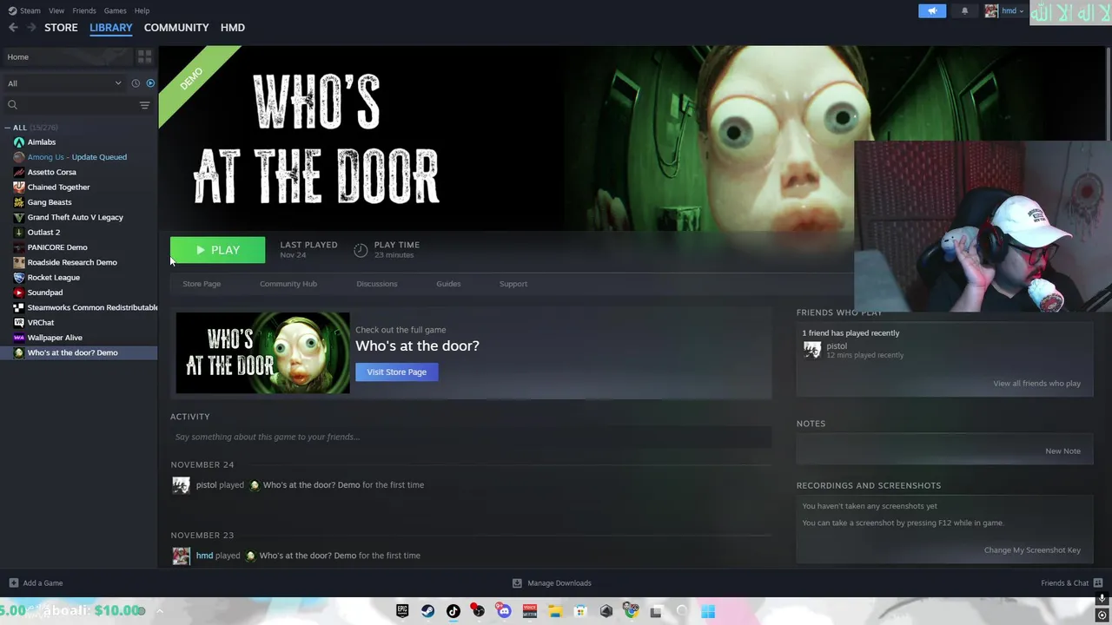
Task: Click the activity comment text field
Action: coord(471,437)
